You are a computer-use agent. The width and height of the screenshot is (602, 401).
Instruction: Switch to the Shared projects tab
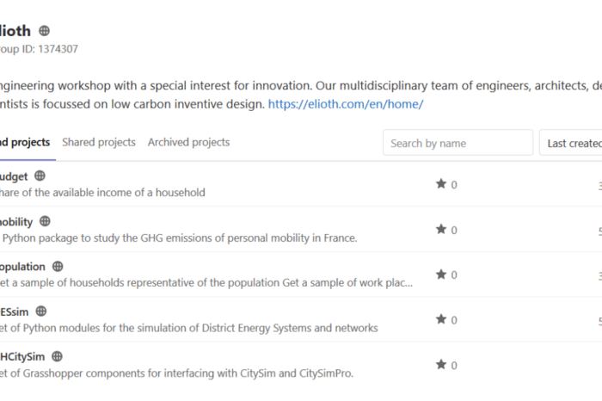(99, 143)
